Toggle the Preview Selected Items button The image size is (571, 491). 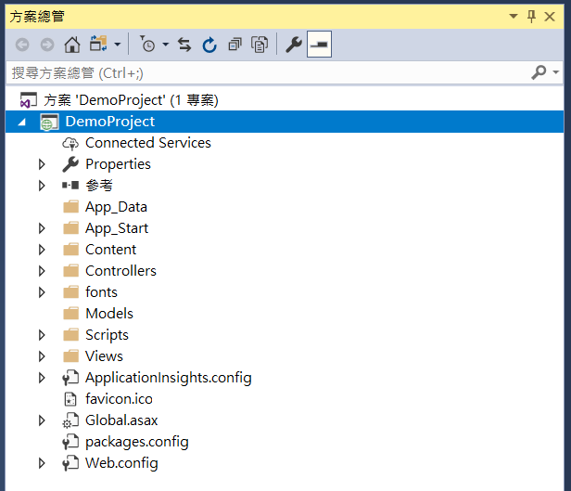pos(319,45)
